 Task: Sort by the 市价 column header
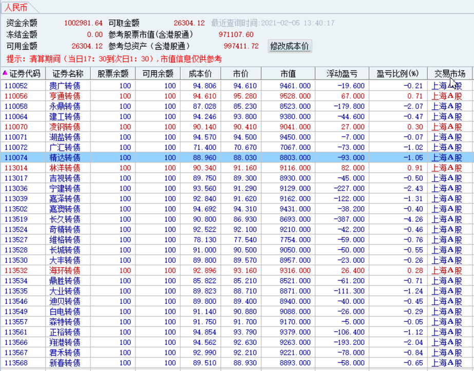(x=241, y=73)
